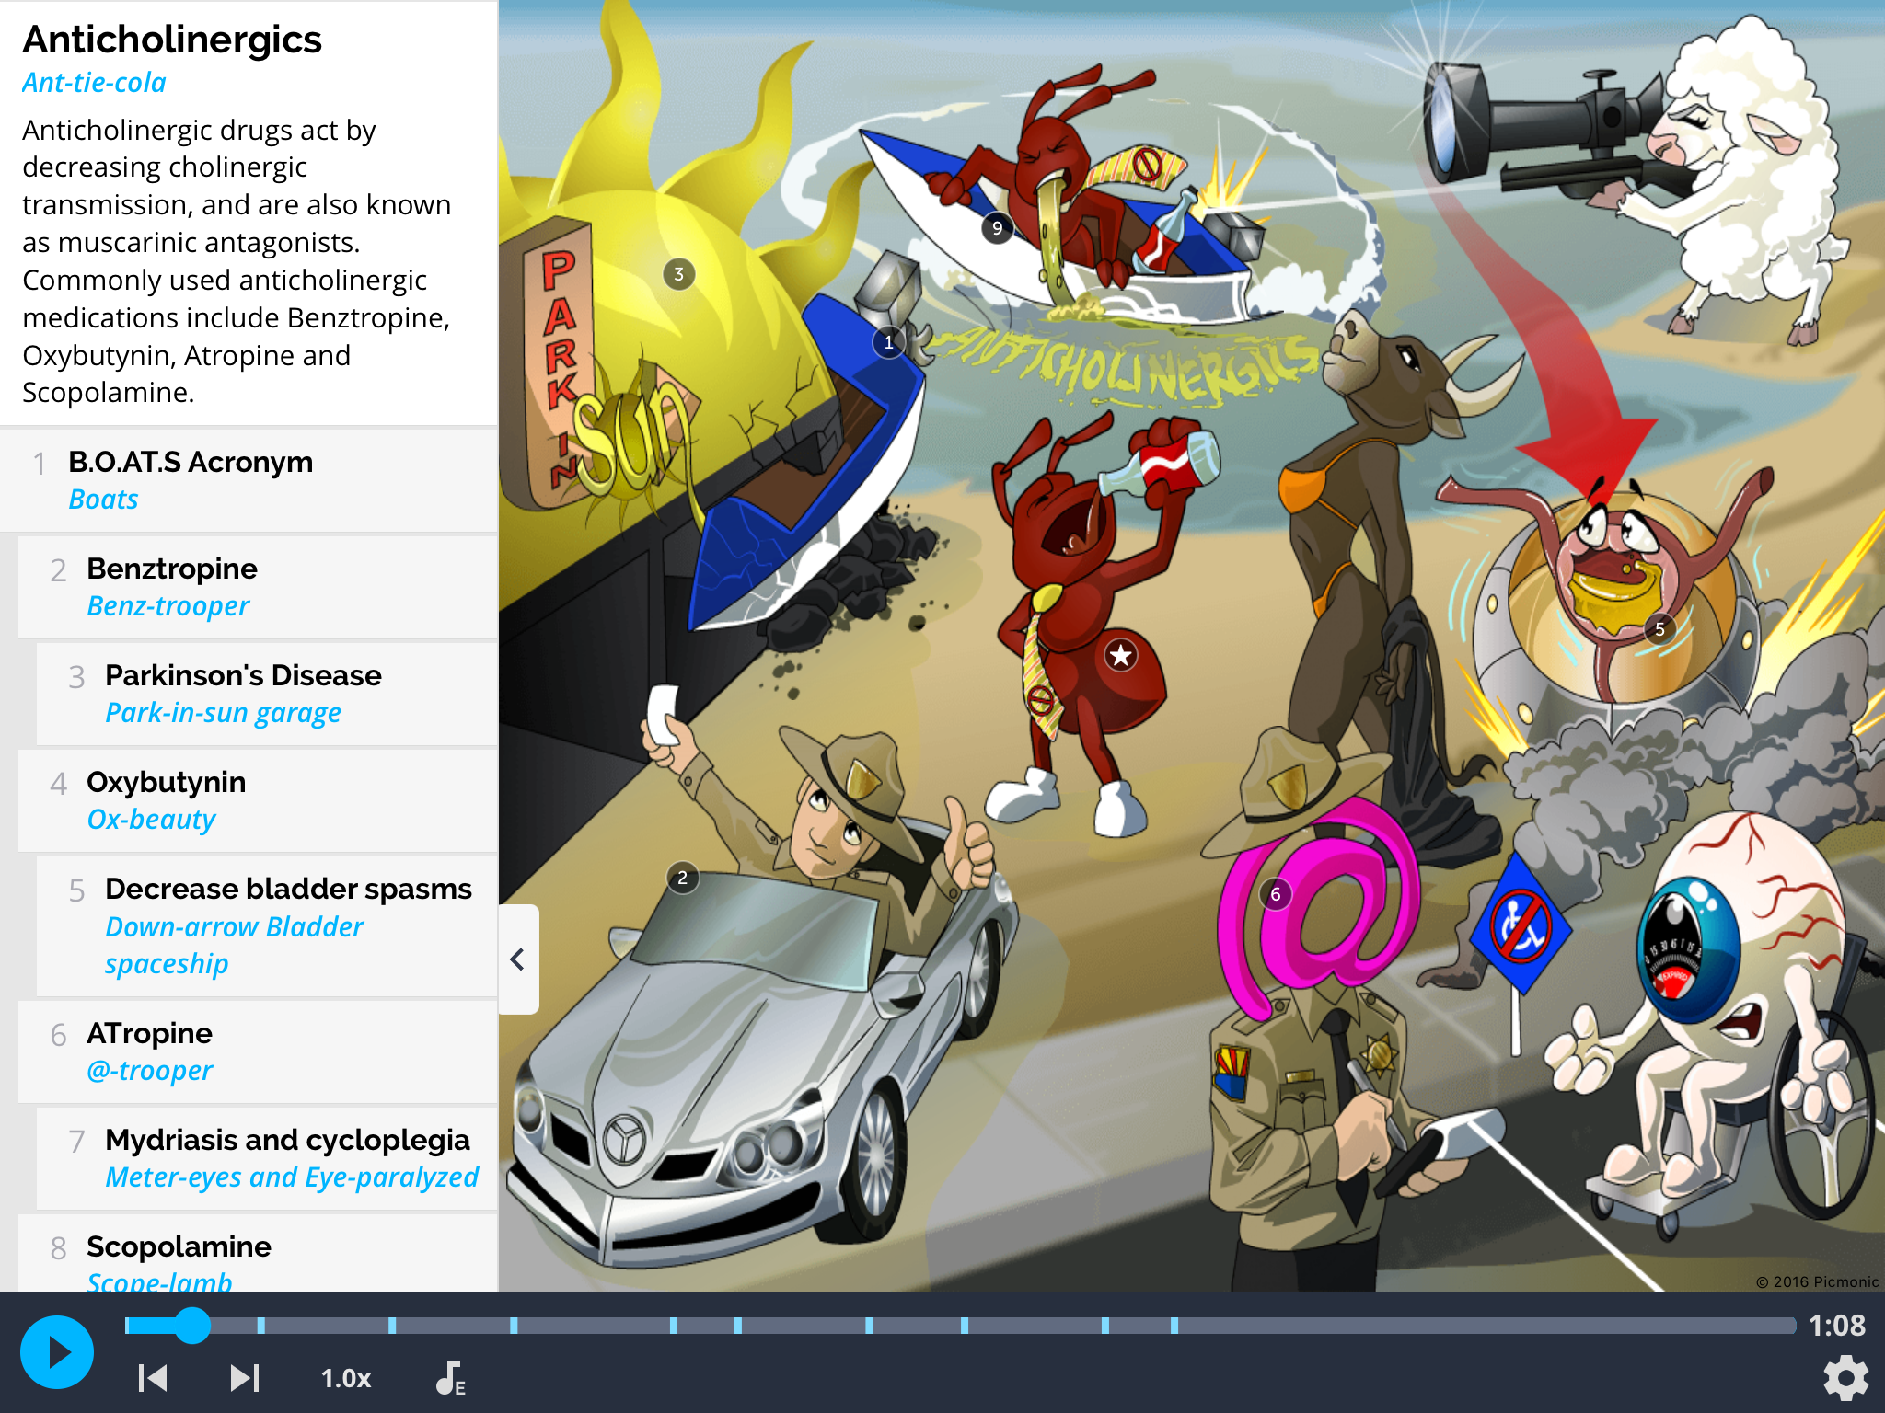The height and width of the screenshot is (1413, 1885).
Task: Click hotspot marker 9 on the vomiting ant boat
Action: click(x=997, y=228)
